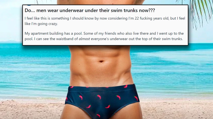The image size is (213, 119).
Task: Click the navy waistband of the swim briefs
Action: (102, 88)
